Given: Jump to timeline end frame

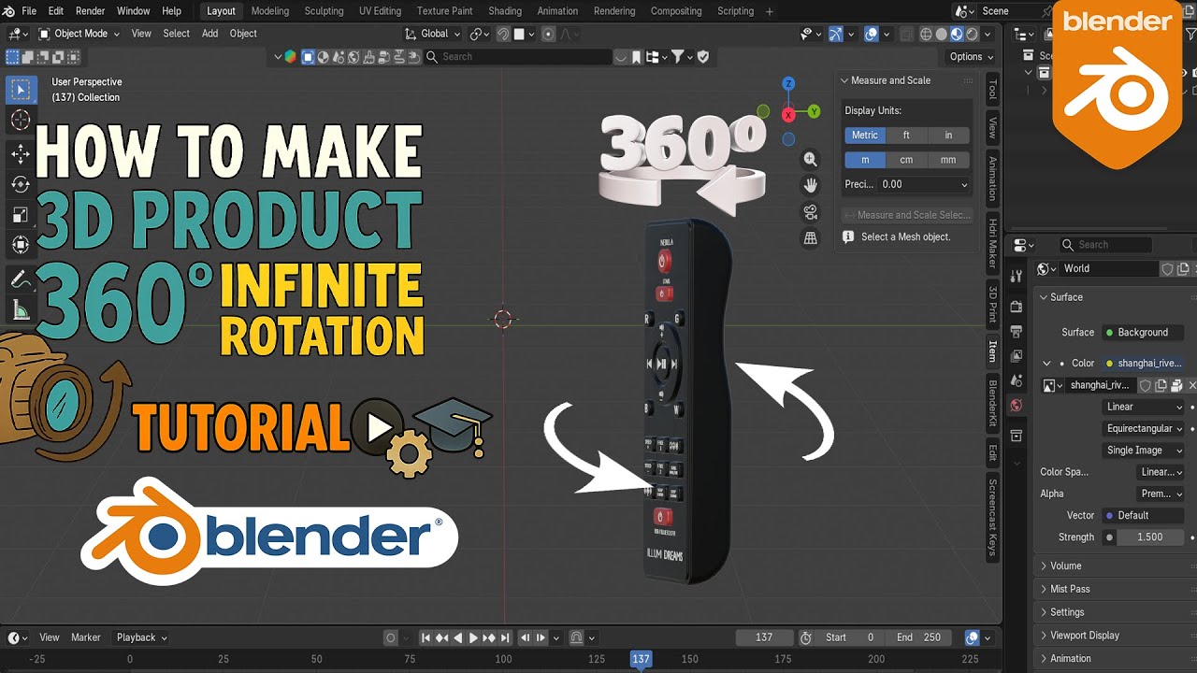Looking at the screenshot, I should click(x=506, y=637).
